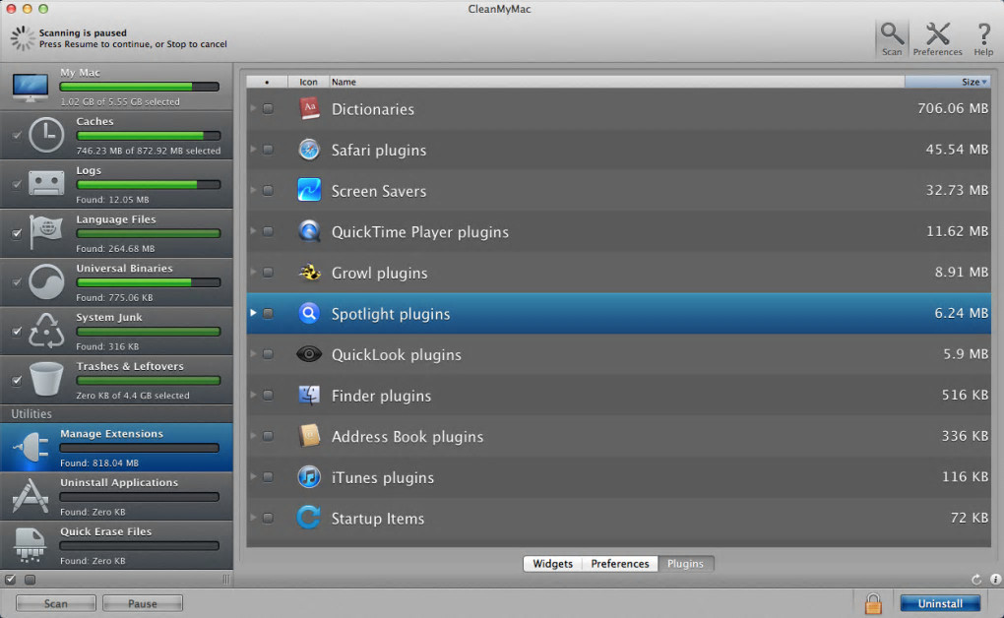The width and height of the screenshot is (1004, 618).
Task: Toggle the Language Files checkbox
Action: tap(17, 234)
